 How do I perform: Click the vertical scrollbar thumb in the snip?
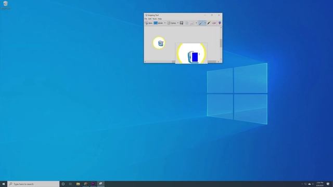click(x=221, y=43)
